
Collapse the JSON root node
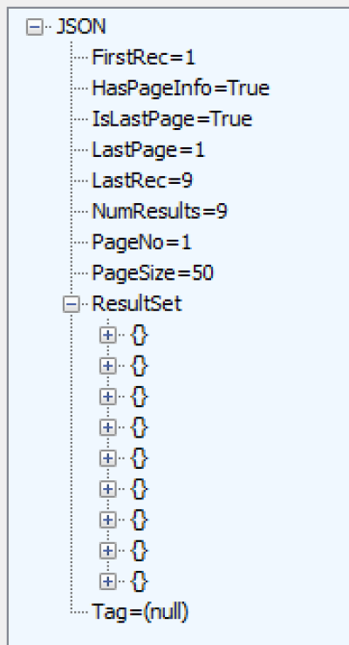tap(35, 27)
